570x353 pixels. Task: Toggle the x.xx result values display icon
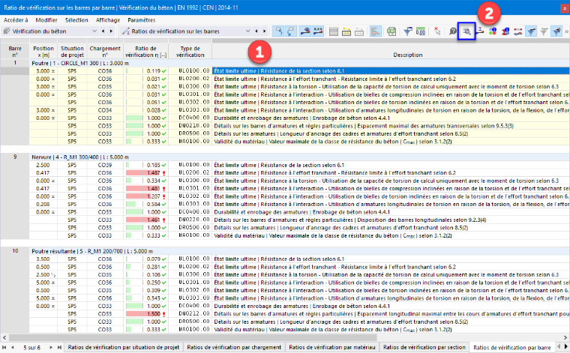pyautogui.click(x=318, y=31)
